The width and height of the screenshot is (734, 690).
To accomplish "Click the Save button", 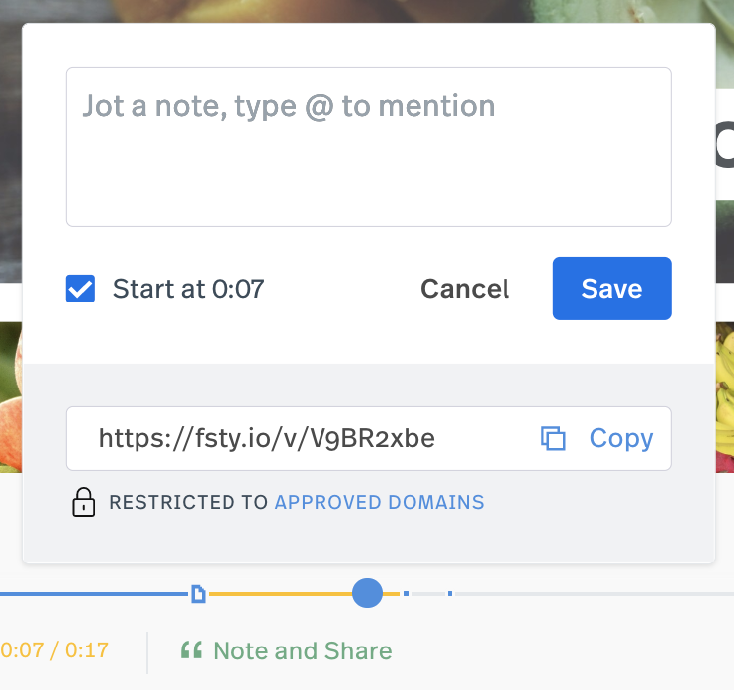I will click(x=611, y=289).
